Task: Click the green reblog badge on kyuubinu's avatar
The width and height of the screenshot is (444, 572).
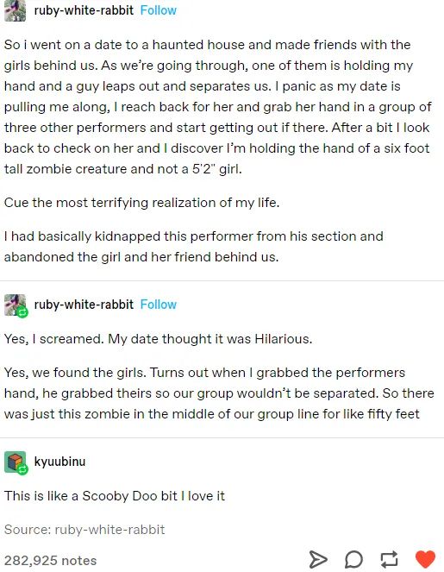Action: (22, 469)
